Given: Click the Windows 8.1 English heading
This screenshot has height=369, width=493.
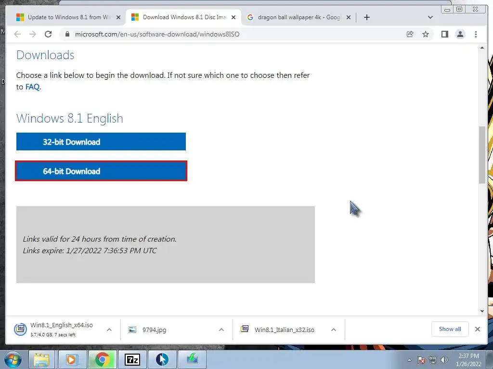Looking at the screenshot, I should pyautogui.click(x=69, y=118).
